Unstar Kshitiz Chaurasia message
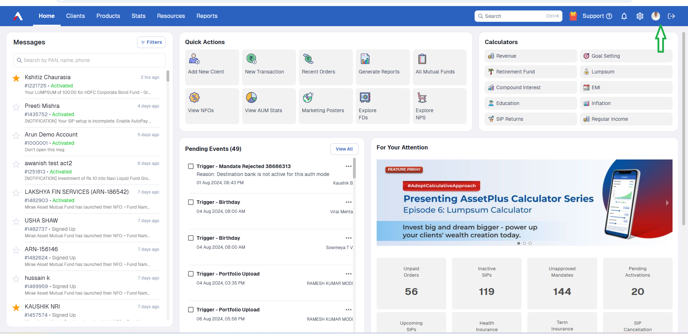The height and width of the screenshot is (334, 688). tap(16, 78)
